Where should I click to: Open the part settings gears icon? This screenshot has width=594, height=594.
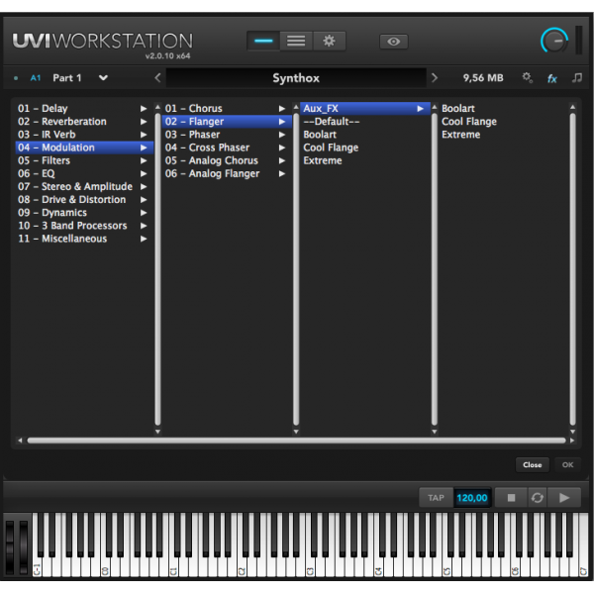(x=527, y=78)
